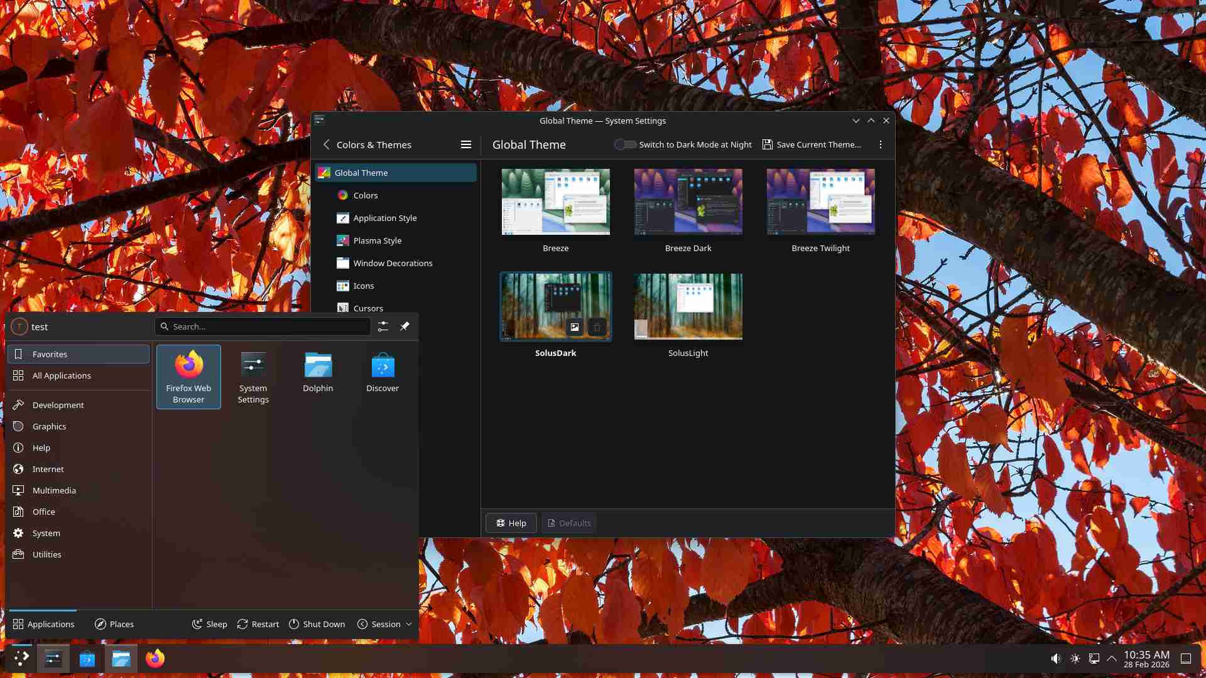Pin the application launcher open
Viewport: 1206px width, 678px height.
coord(405,326)
